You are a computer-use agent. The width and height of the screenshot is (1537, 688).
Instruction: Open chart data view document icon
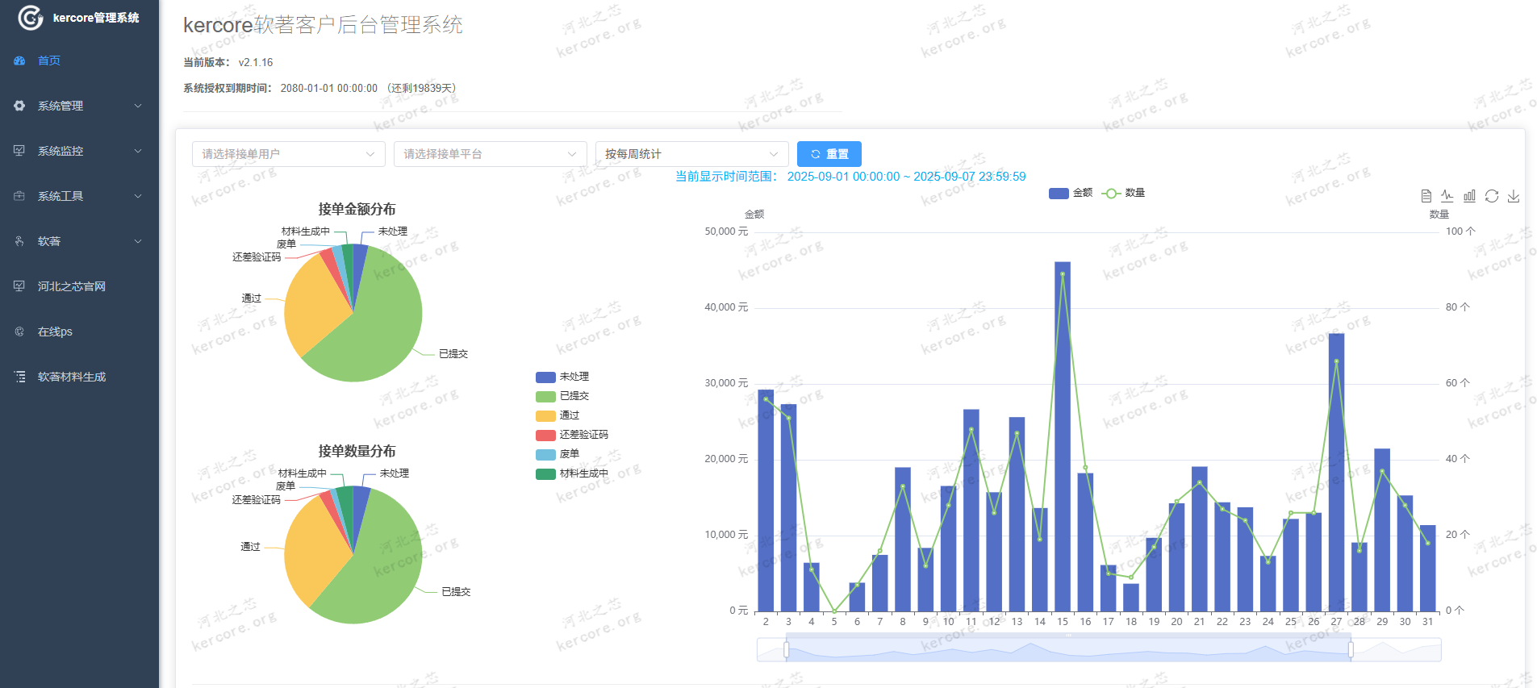pyautogui.click(x=1426, y=196)
